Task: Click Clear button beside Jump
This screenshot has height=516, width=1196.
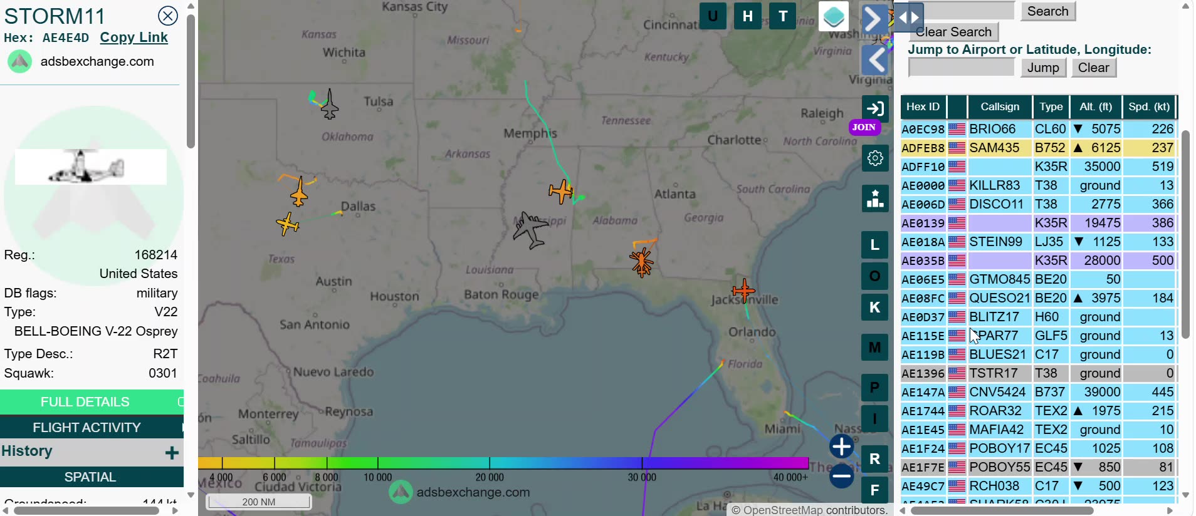Action: point(1094,68)
